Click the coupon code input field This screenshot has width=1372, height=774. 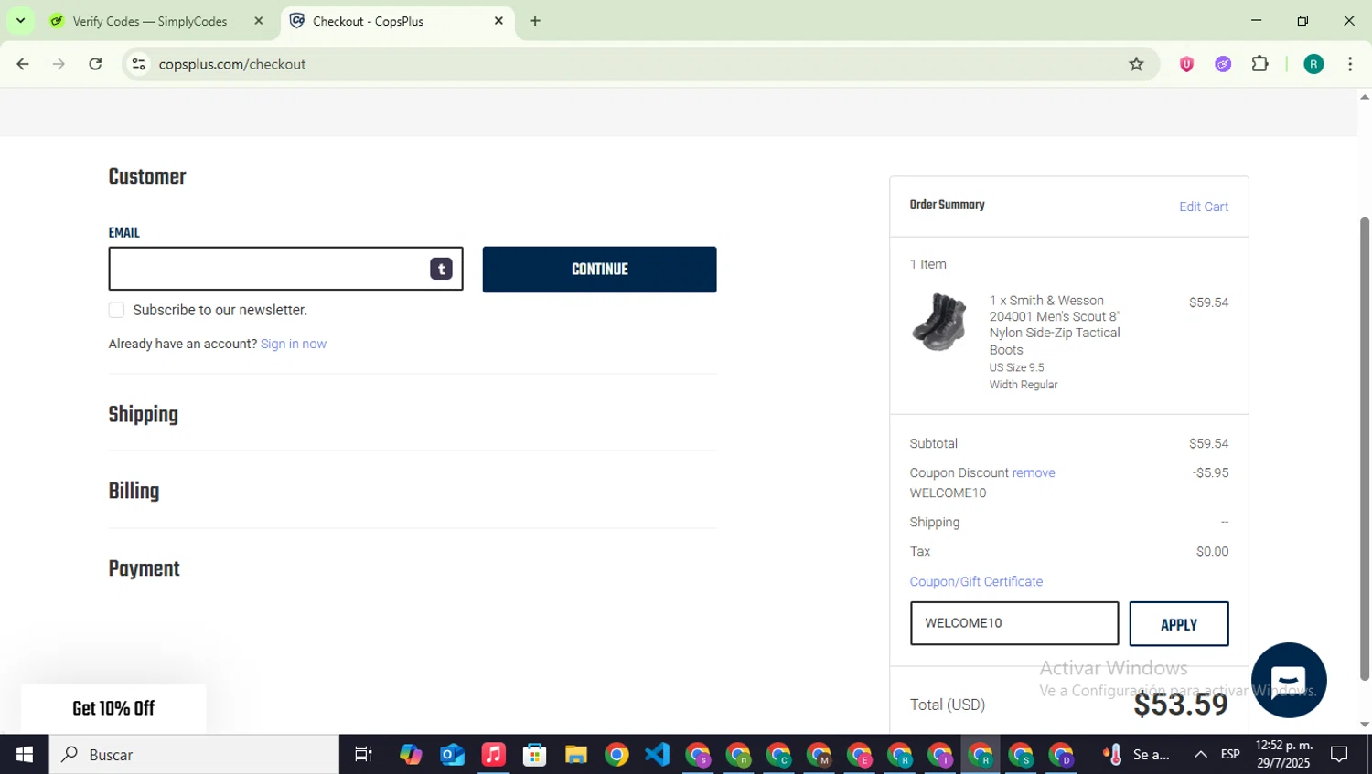[x=1014, y=623]
